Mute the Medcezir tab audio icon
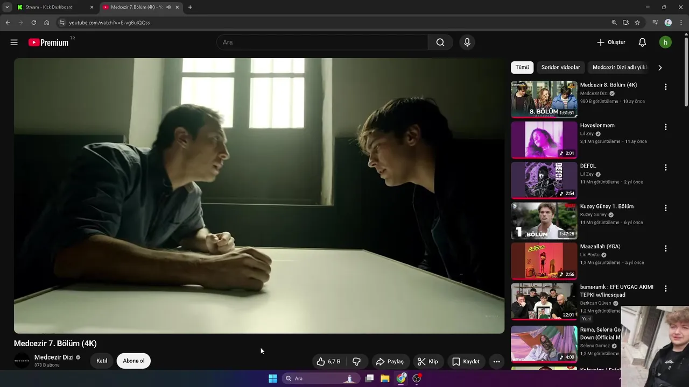This screenshot has width=689, height=387. pos(169,8)
